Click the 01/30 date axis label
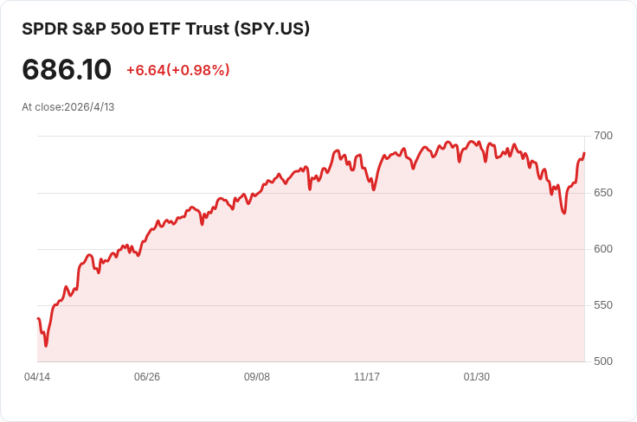Screen dimensions: 637x422 pos(477,377)
